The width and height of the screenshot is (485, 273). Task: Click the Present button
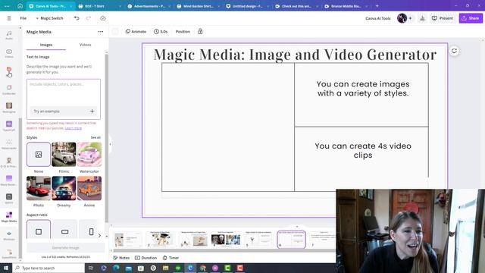(x=443, y=18)
